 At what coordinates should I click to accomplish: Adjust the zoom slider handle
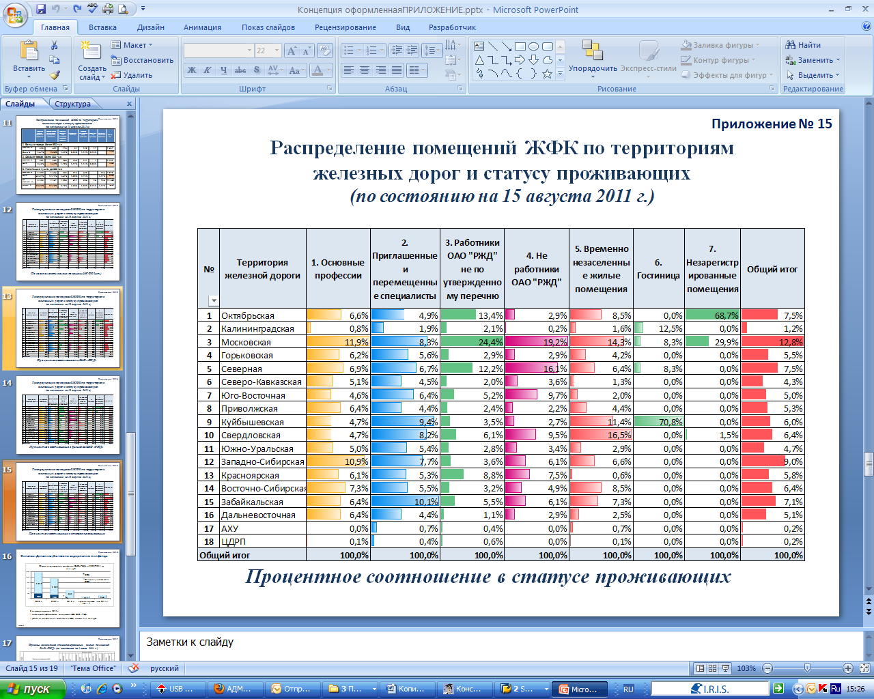coord(808,668)
